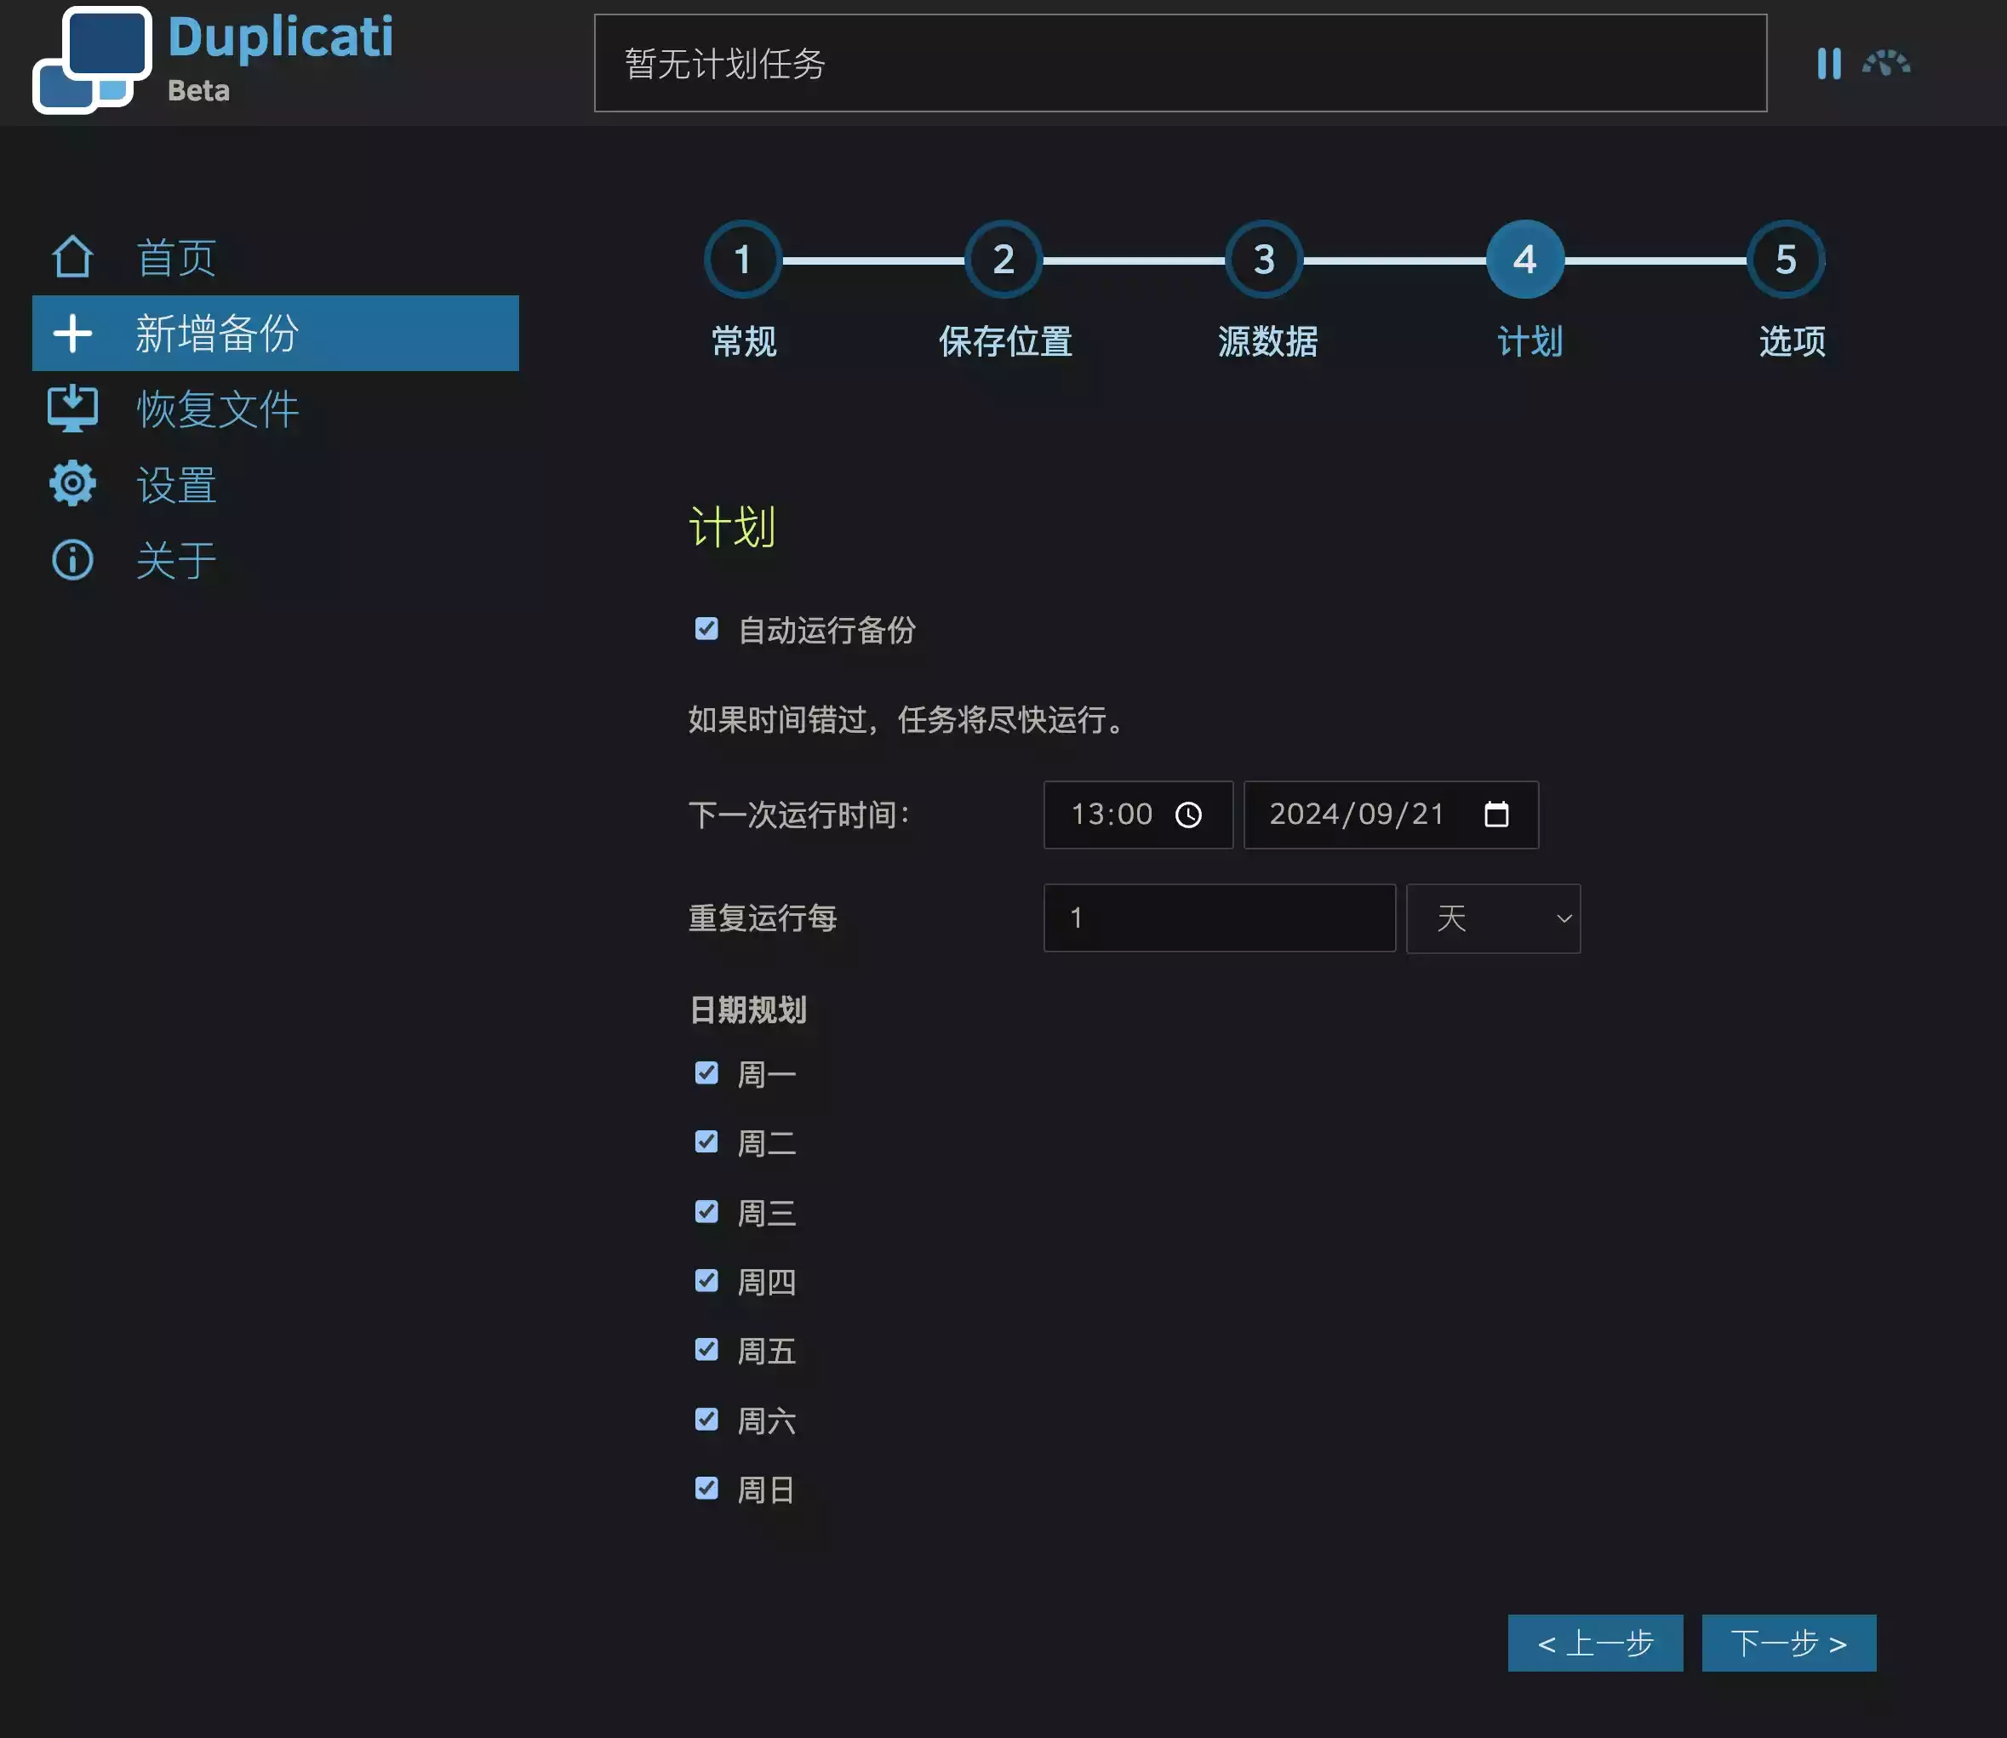The height and width of the screenshot is (1738, 2007).
Task: Click the info icon next to 关于
Action: (72, 559)
